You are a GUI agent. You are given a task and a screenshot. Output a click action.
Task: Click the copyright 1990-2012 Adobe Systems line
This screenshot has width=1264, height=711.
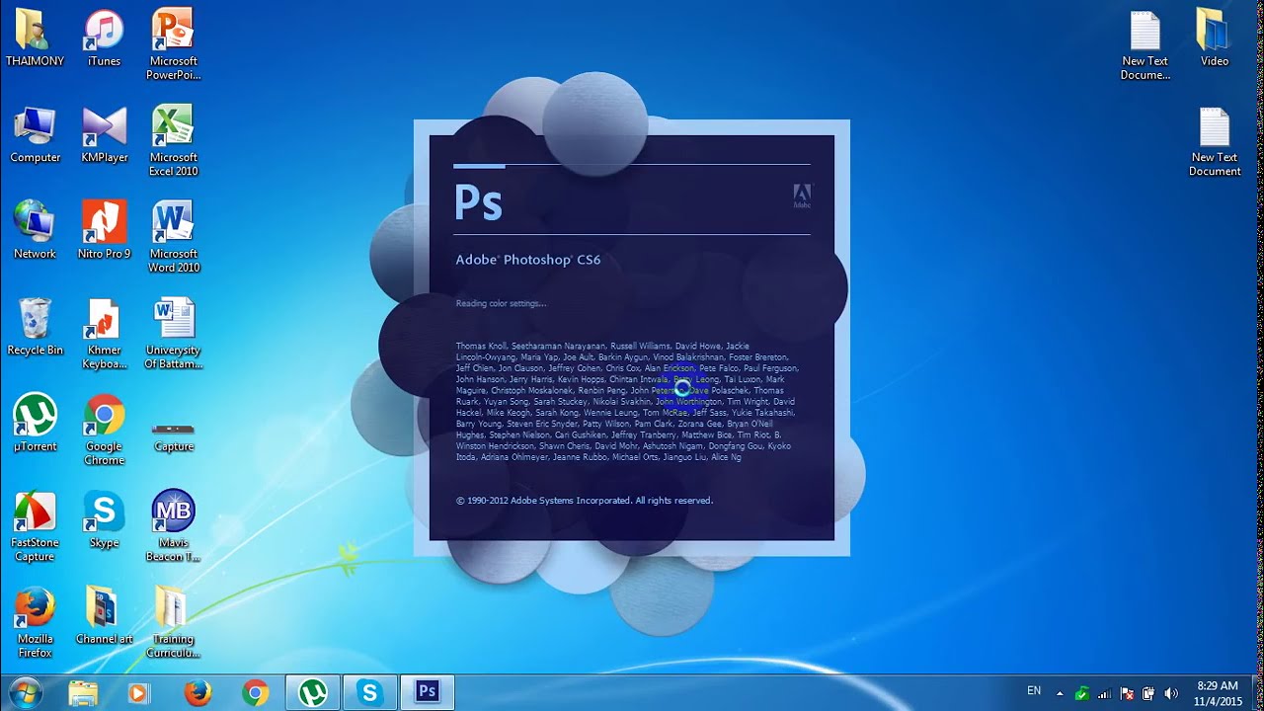coord(585,501)
